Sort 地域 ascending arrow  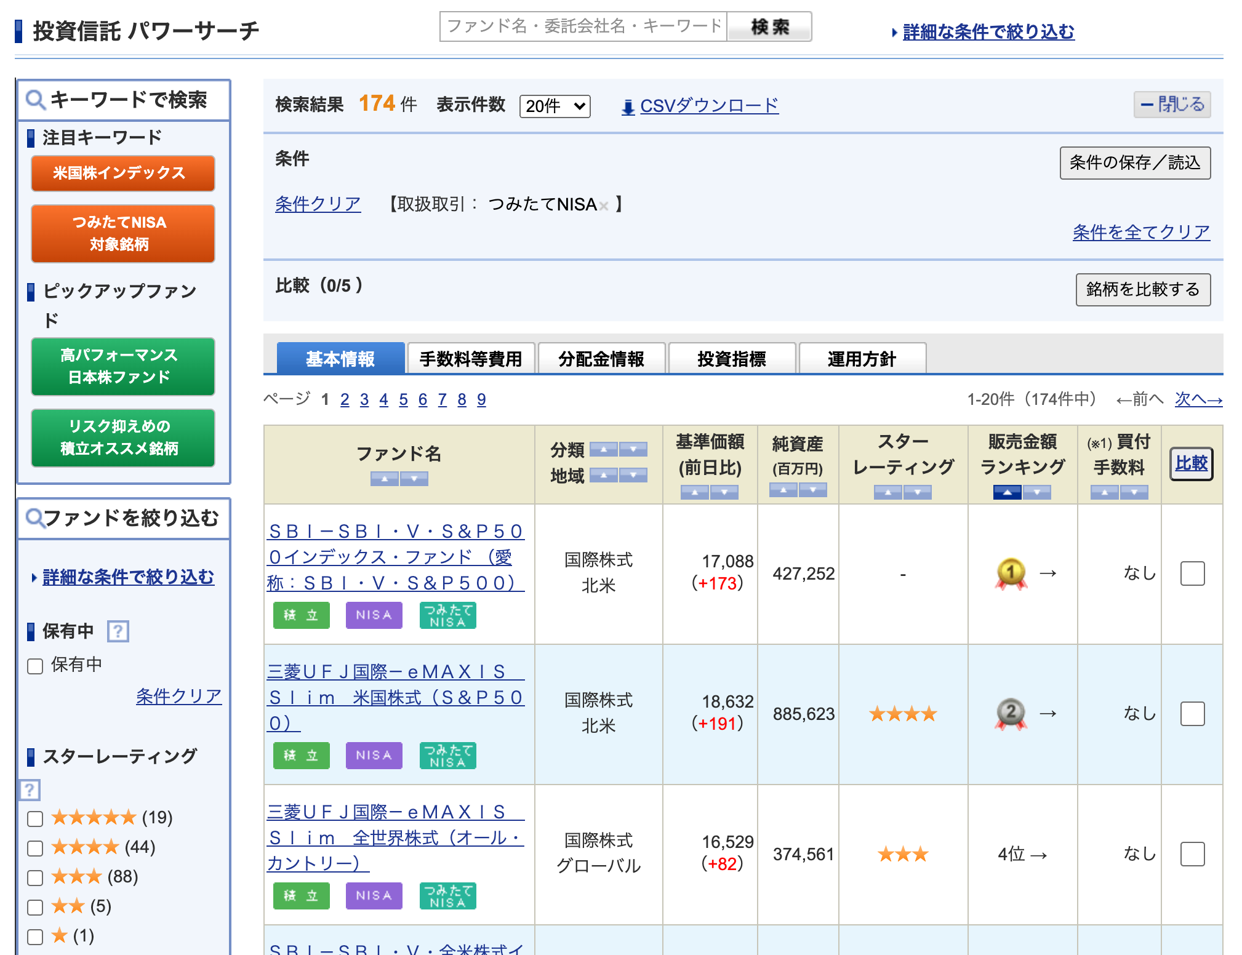point(604,475)
